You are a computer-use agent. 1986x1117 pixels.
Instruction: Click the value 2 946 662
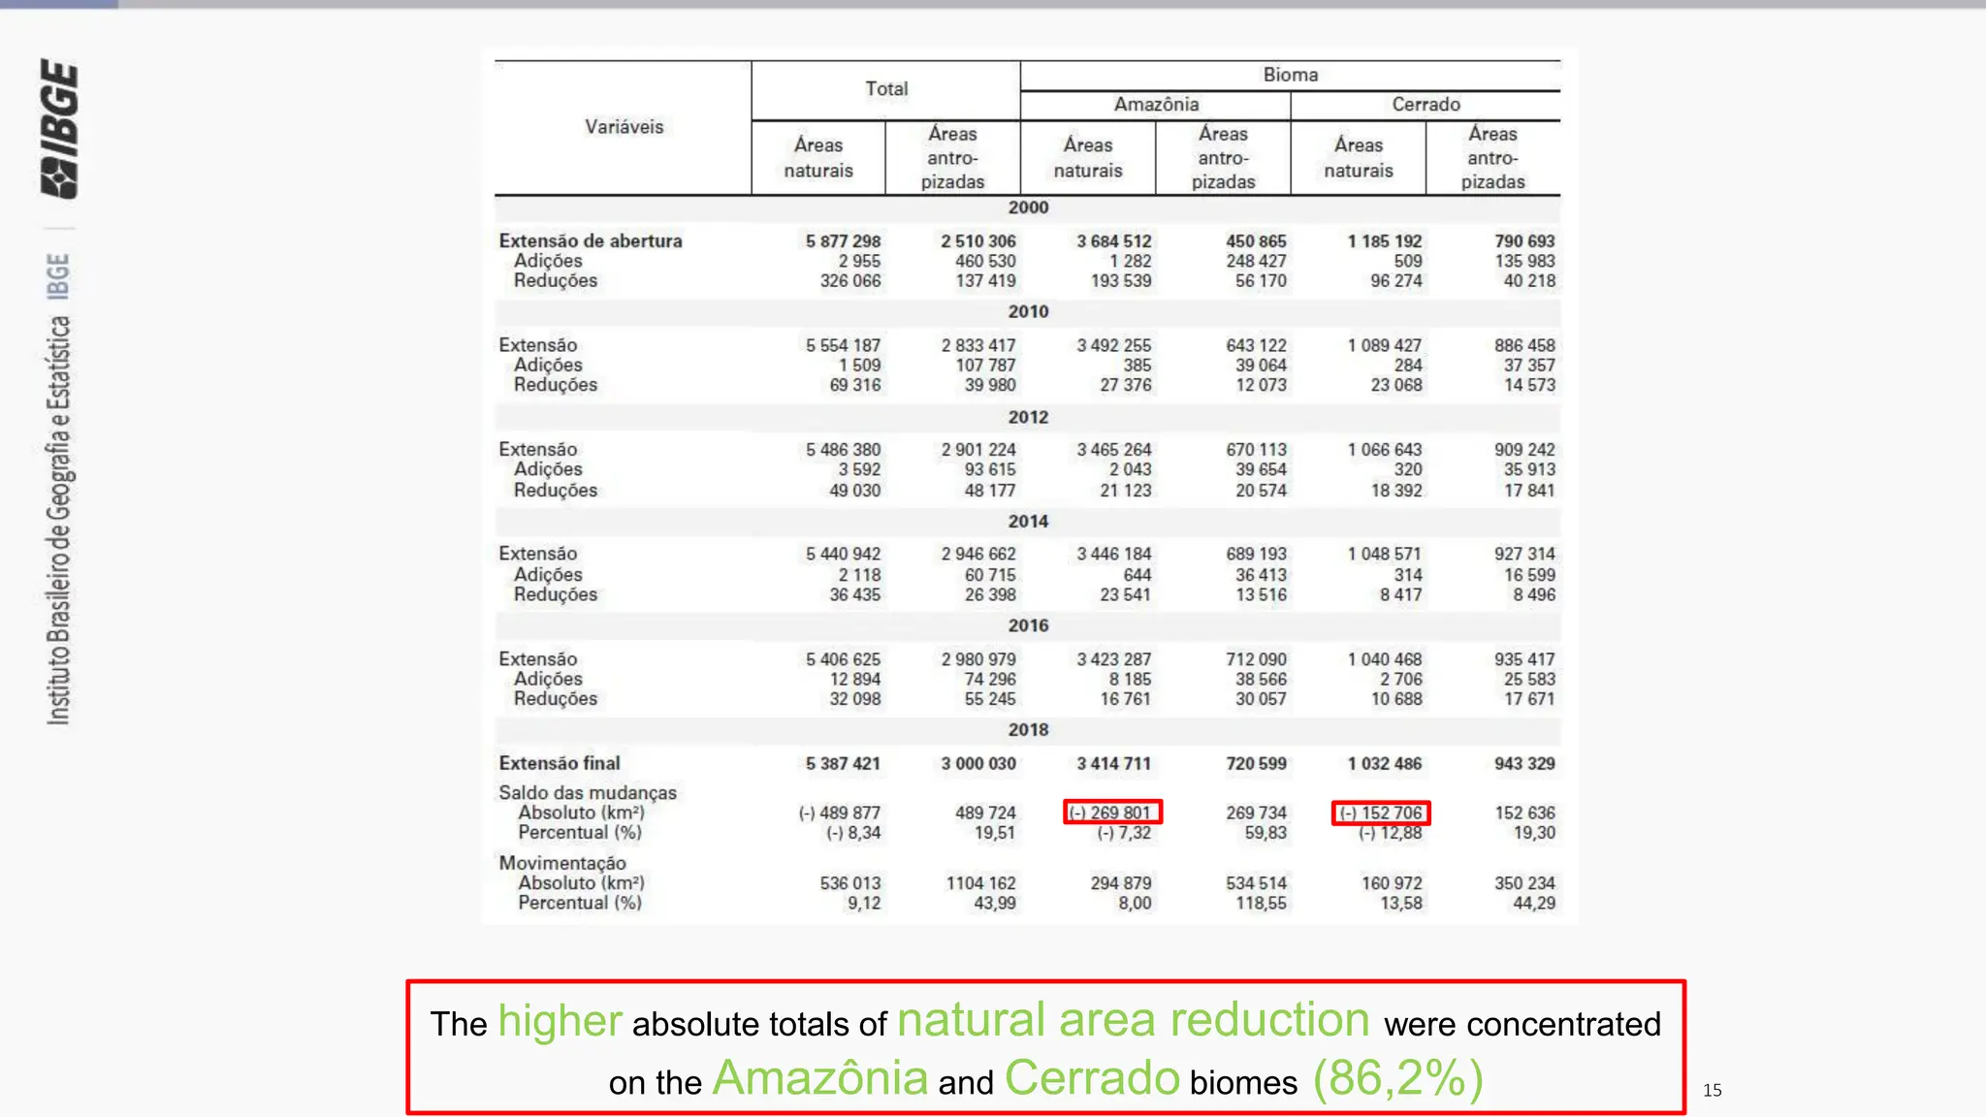[x=977, y=554]
